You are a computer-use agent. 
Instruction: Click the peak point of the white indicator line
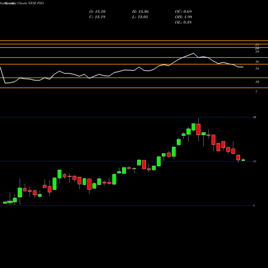pyautogui.click(x=193, y=53)
